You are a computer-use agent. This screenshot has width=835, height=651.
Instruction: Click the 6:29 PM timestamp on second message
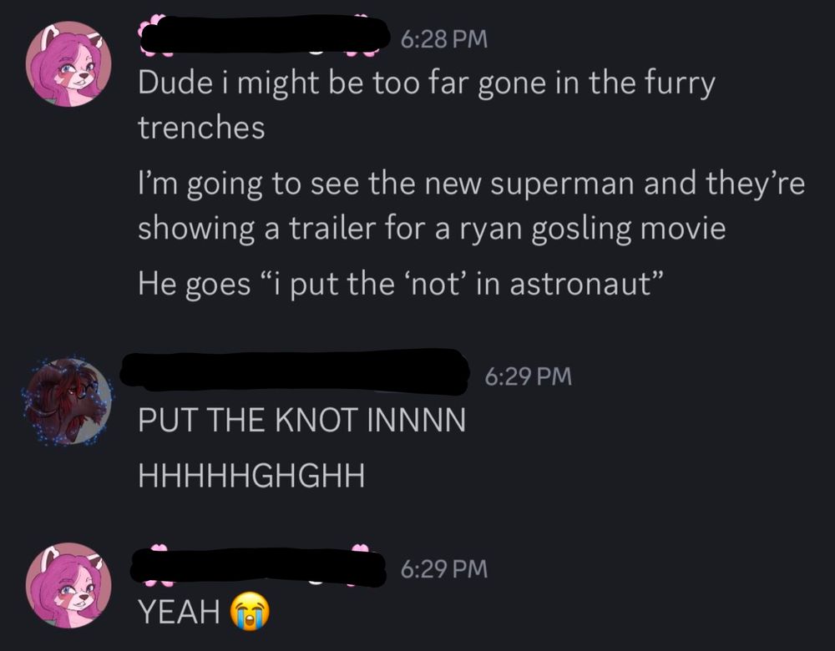pos(529,376)
